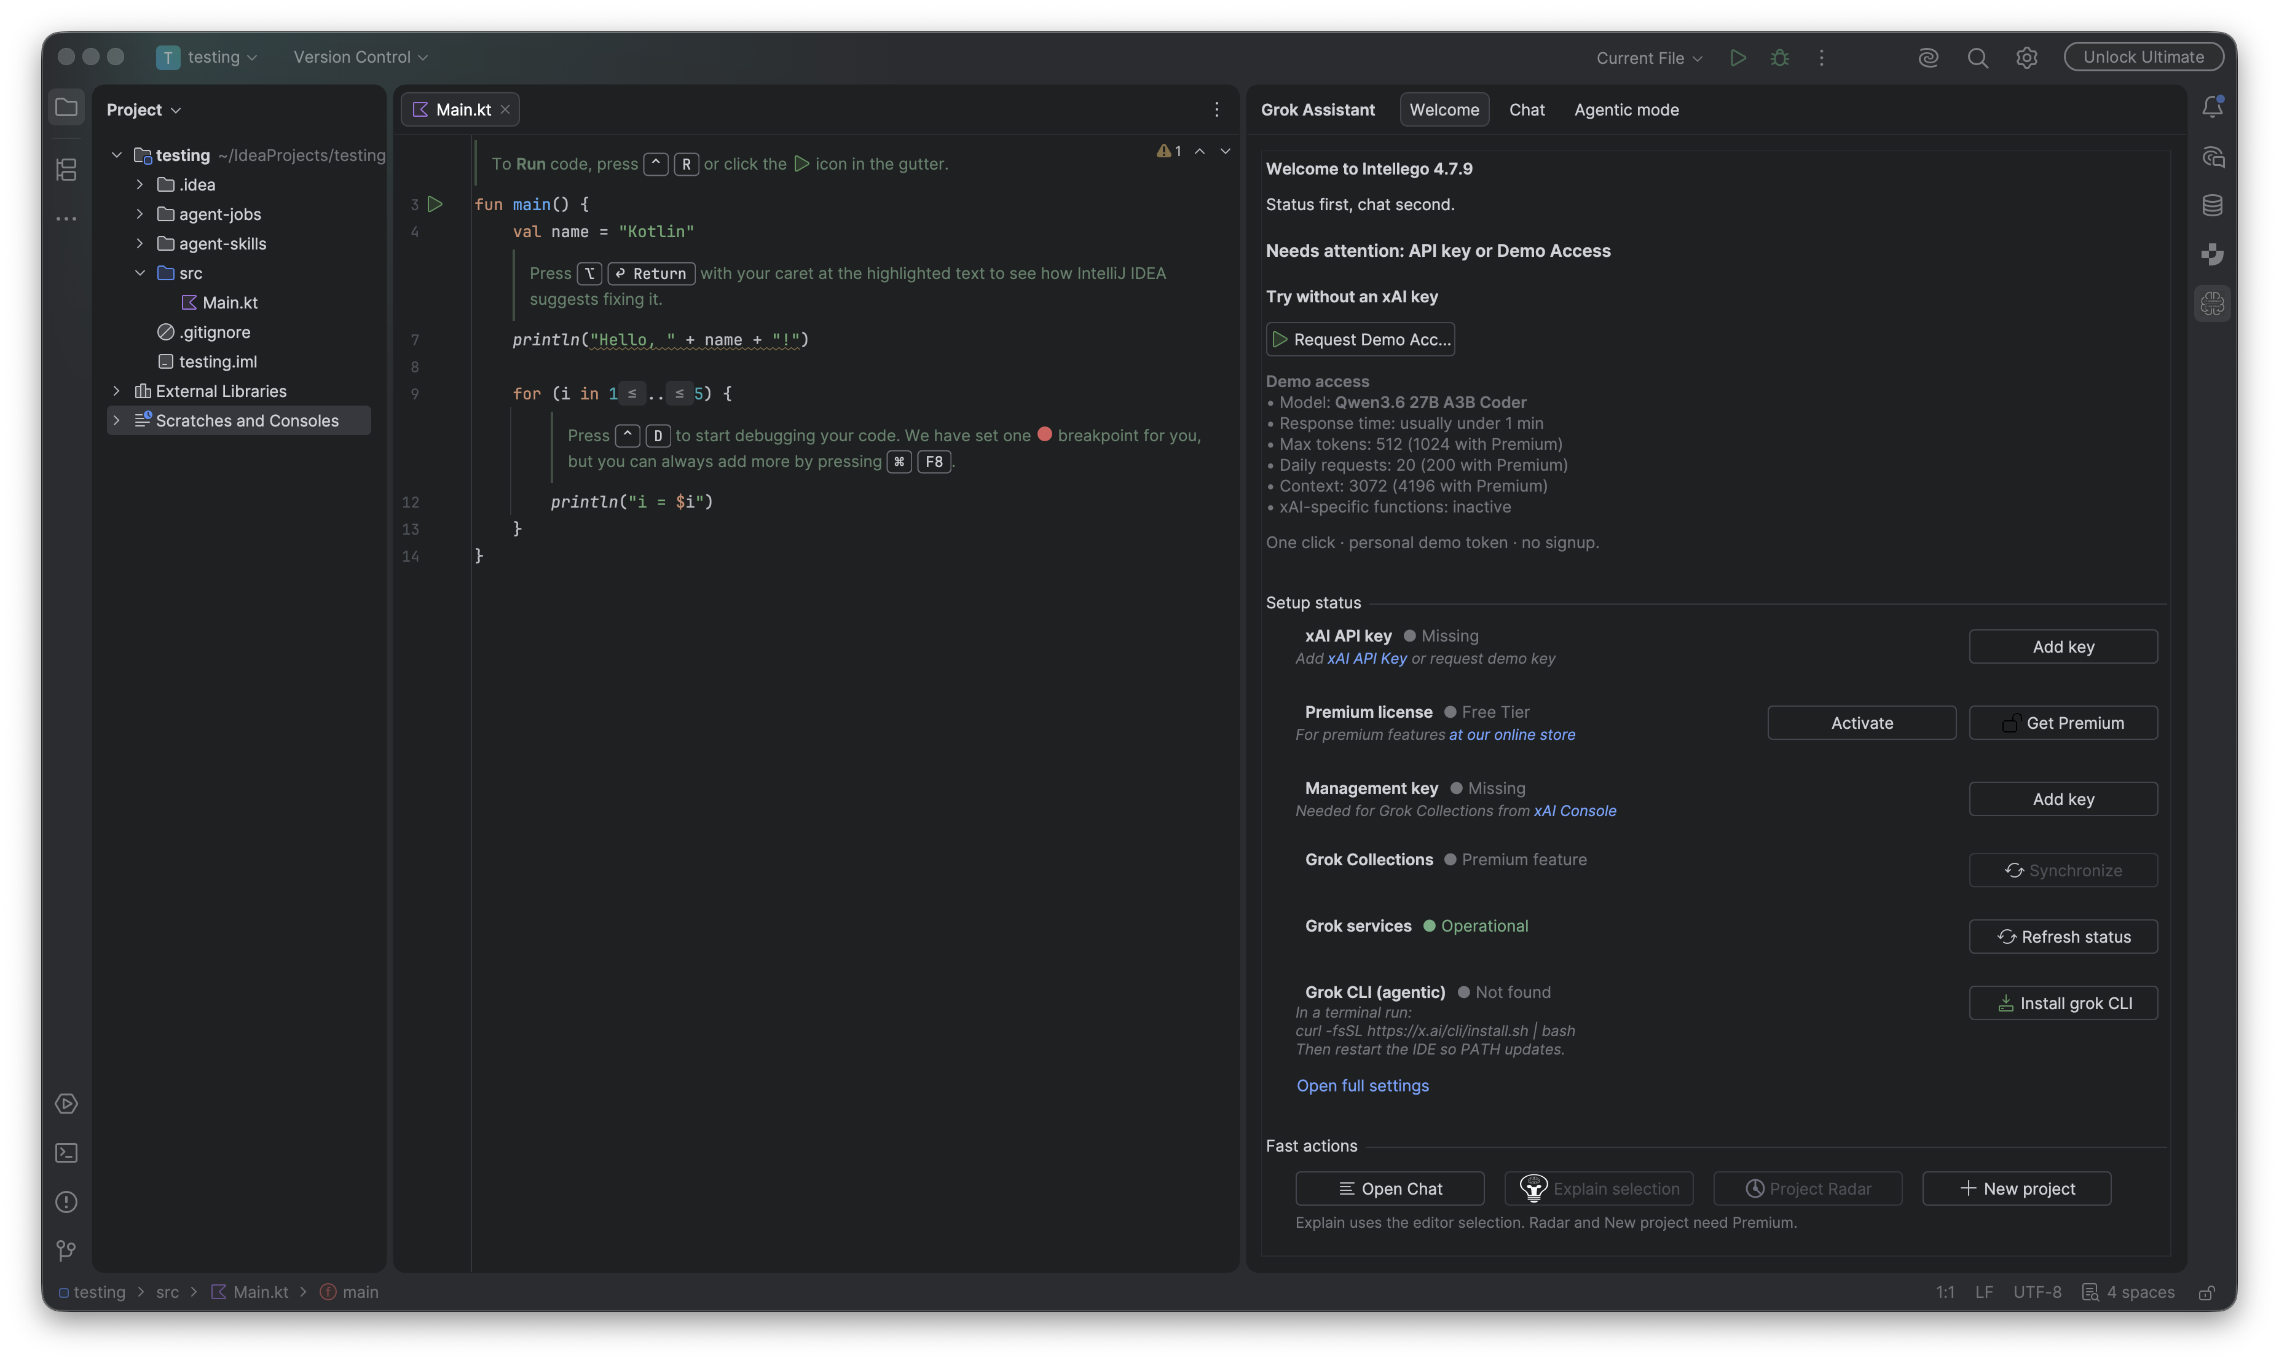Show more tool windows ellipsis
The image size is (2279, 1363).
[66, 219]
